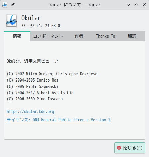Close the dialog with the title bar X
The height and width of the screenshot is (157, 149).
144,5
